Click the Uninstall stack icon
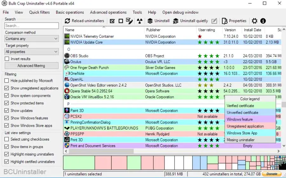Image resolution: width=286 pixels, height=178 pixels. (x=150, y=21)
